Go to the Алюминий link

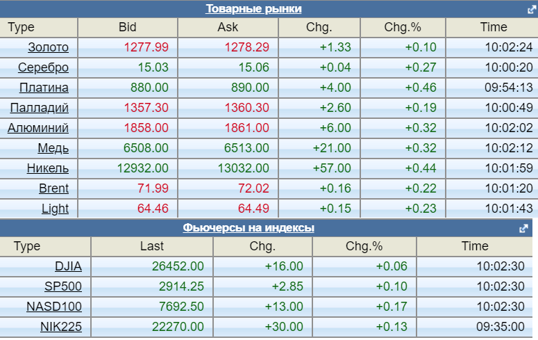point(38,128)
